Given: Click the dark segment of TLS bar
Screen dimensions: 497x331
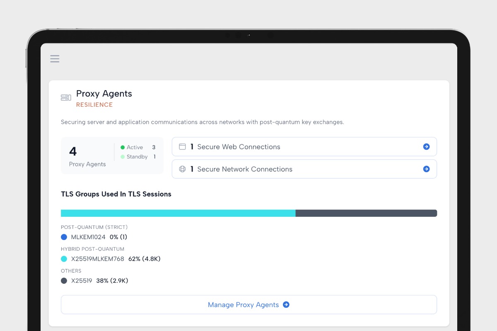Looking at the screenshot, I should [x=367, y=213].
